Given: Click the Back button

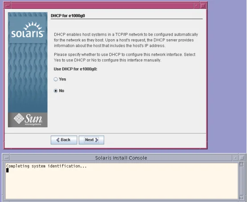Looking at the screenshot, I should point(64,140).
